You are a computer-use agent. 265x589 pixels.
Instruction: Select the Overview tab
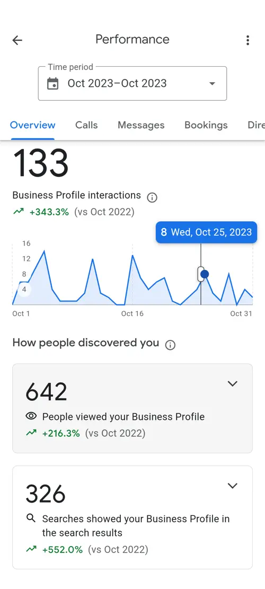33,125
